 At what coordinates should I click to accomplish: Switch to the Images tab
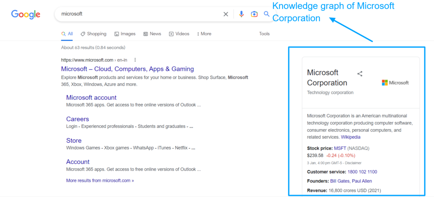click(125, 34)
